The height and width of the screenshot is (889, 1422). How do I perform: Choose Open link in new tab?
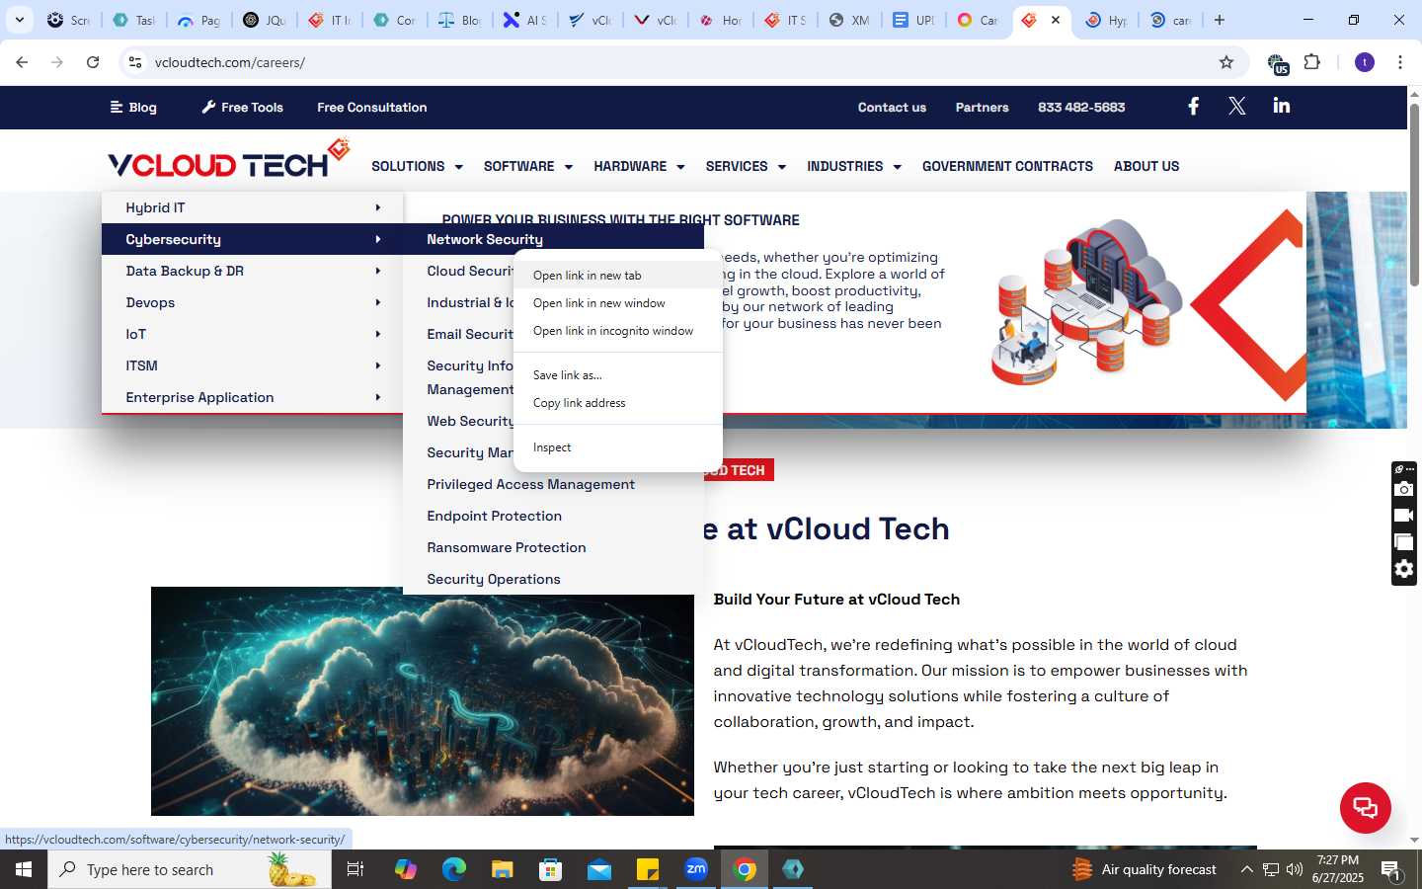618,276
